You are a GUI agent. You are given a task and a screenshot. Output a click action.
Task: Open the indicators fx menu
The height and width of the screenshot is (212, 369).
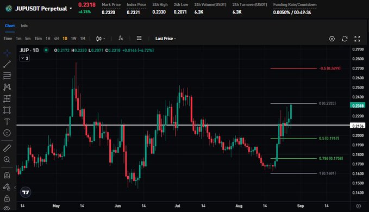pyautogui.click(x=121, y=38)
